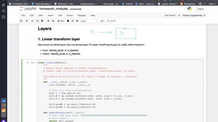The width and height of the screenshot is (218, 122).
Task: Open the View menu
Action: pyautogui.click(x=41, y=15)
